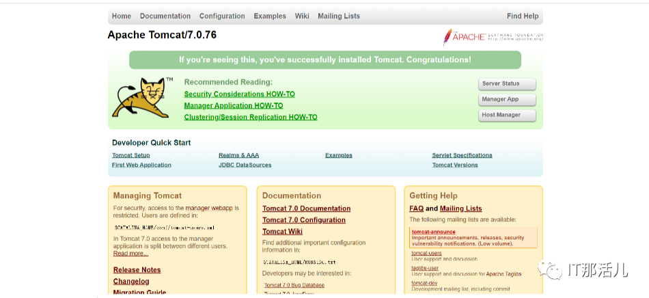Open Documentation in the top navigation
The image size is (649, 298).
(x=165, y=16)
